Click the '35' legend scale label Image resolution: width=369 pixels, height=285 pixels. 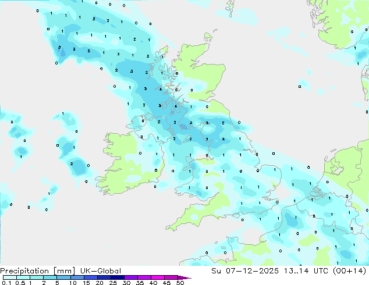click(x=140, y=283)
